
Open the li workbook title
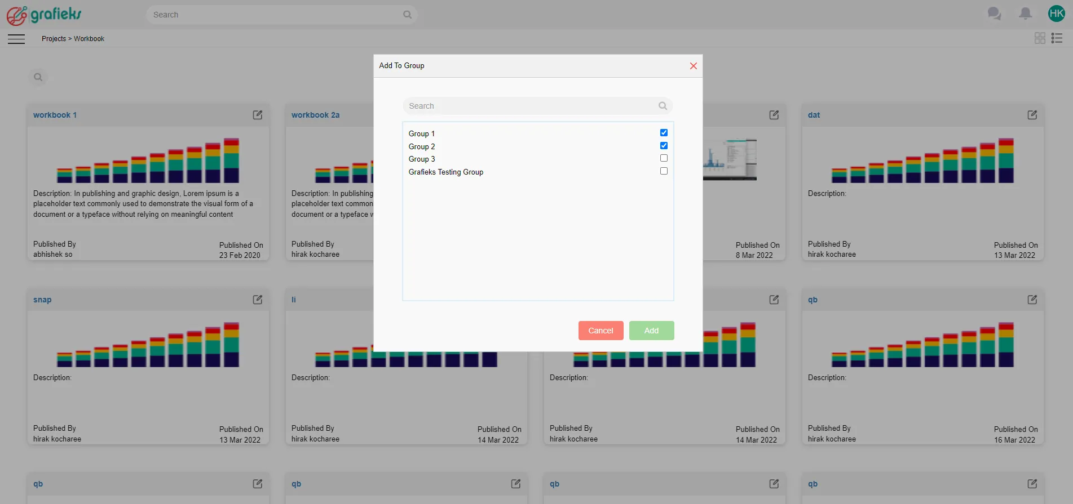point(293,300)
